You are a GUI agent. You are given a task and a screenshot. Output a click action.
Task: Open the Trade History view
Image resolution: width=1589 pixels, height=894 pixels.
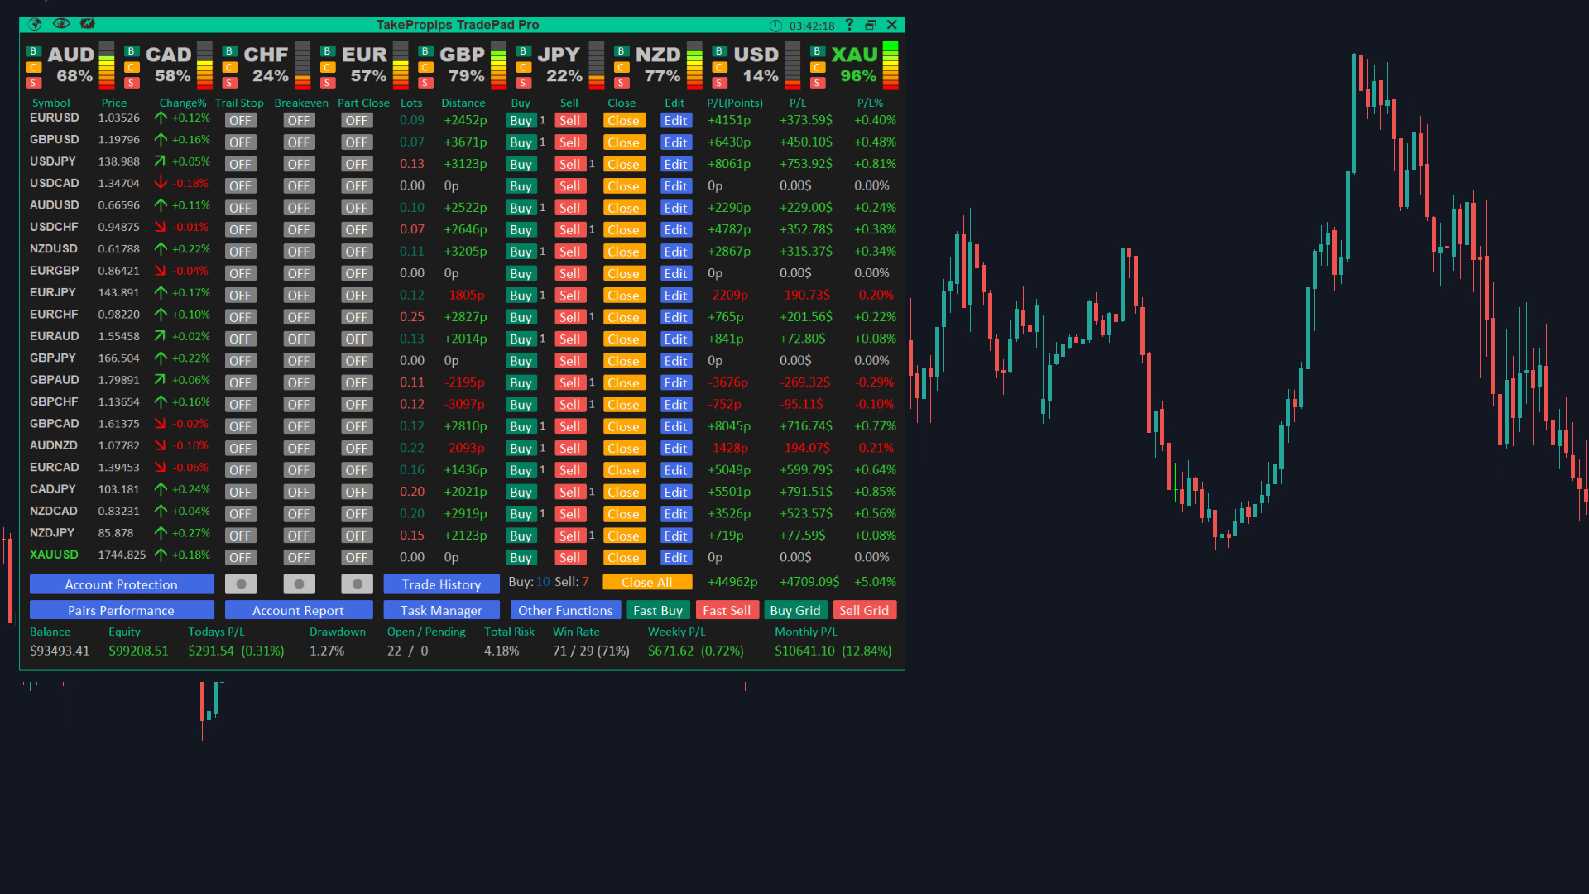click(x=441, y=584)
